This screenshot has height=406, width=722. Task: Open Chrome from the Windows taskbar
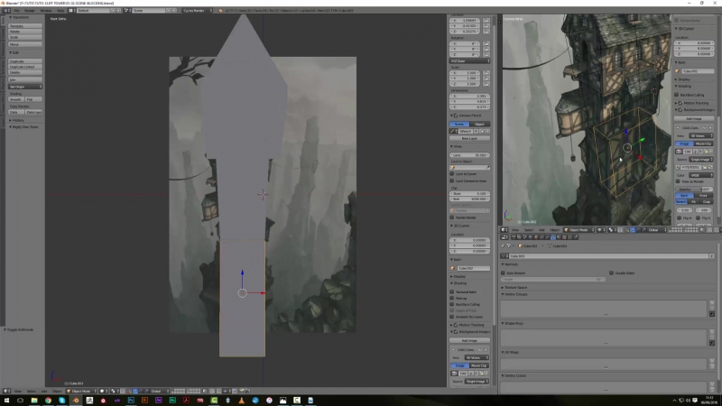(48, 401)
